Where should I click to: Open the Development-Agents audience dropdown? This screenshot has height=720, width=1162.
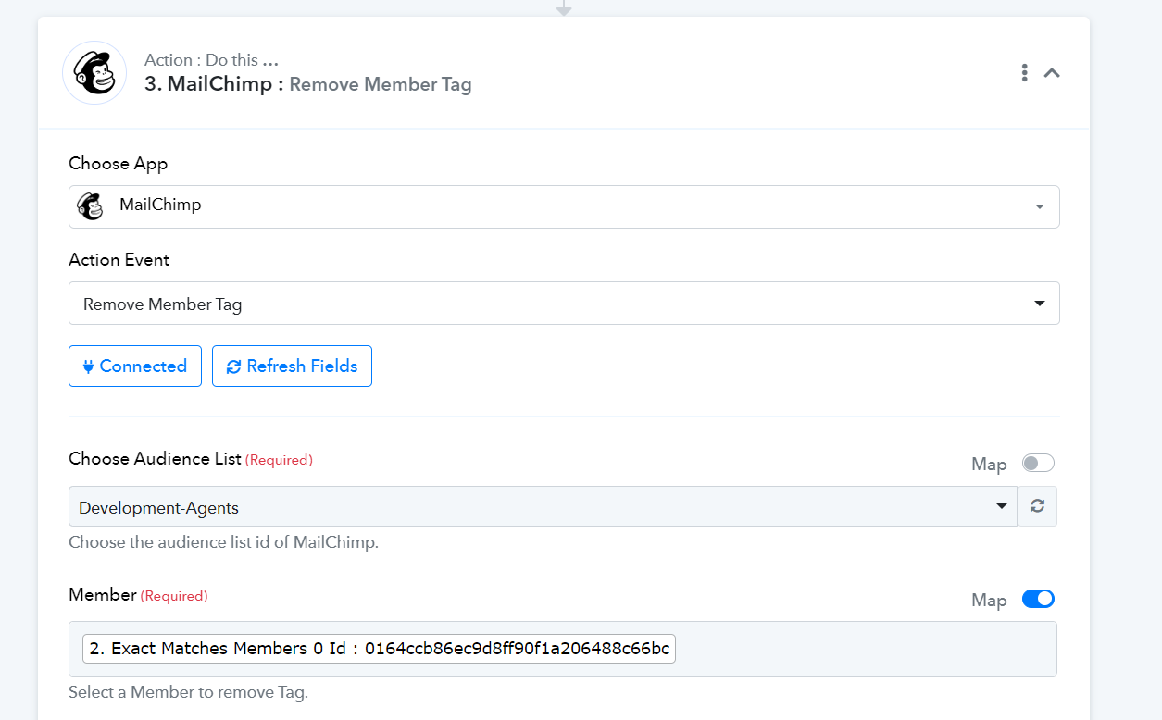[543, 506]
